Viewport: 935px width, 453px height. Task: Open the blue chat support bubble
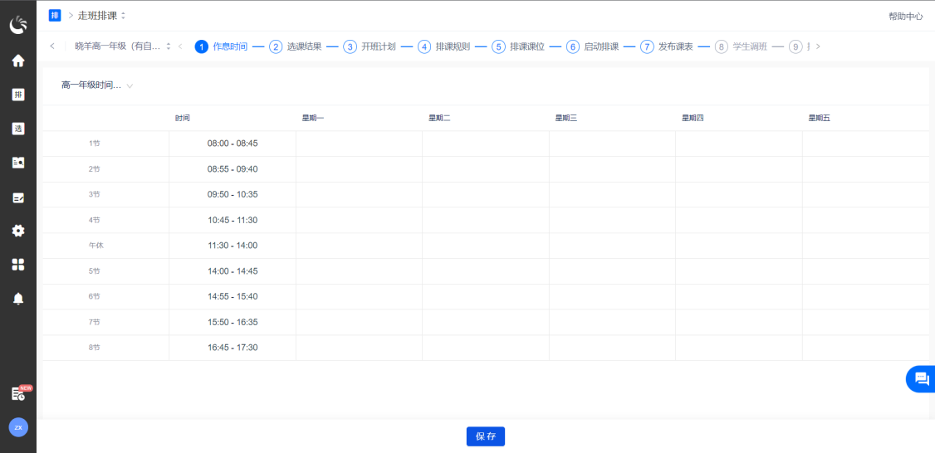[921, 378]
